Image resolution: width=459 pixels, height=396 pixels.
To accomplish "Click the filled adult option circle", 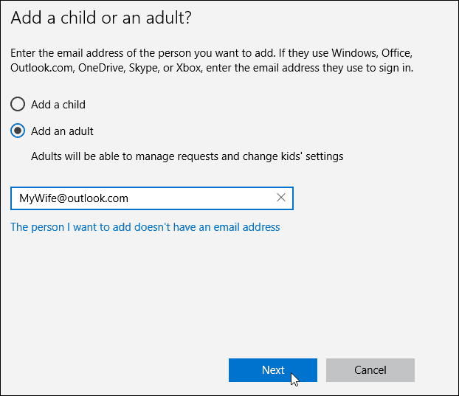I will coord(18,131).
